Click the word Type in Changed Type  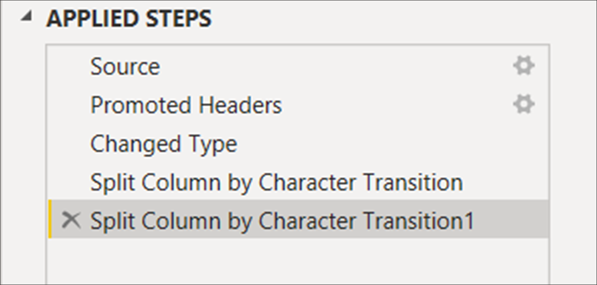point(215,144)
